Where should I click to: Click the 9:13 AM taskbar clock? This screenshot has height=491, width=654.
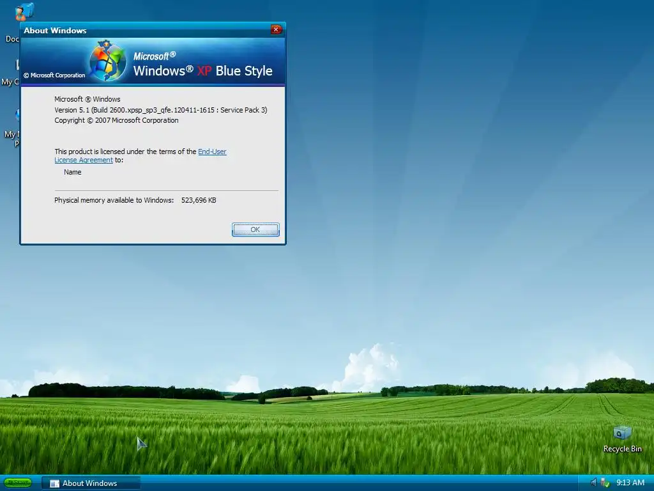[x=630, y=483]
